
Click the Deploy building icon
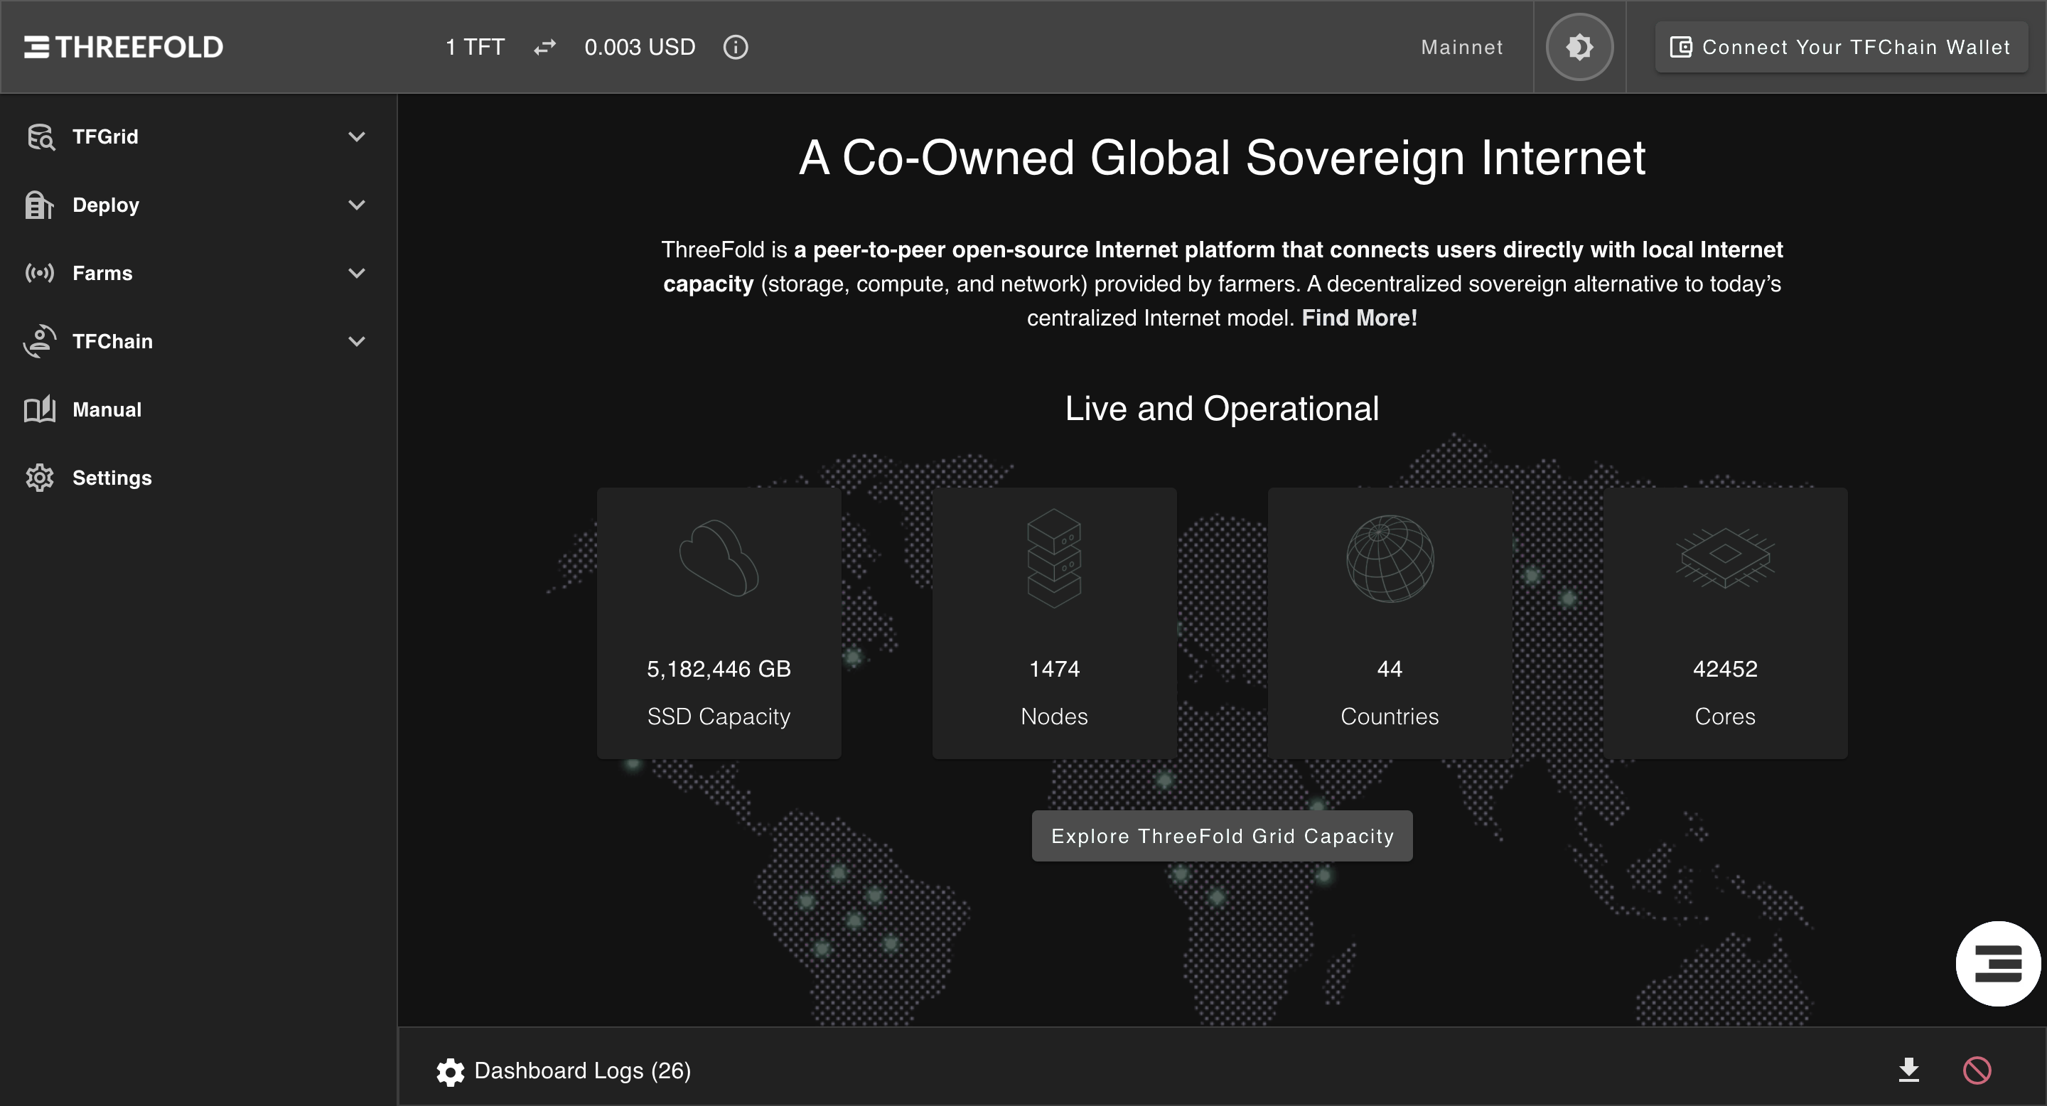point(40,205)
